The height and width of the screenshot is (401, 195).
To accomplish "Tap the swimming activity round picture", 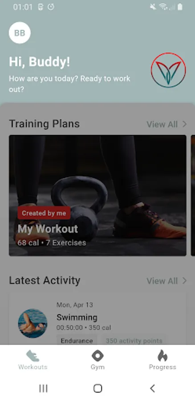I will 32,323.
